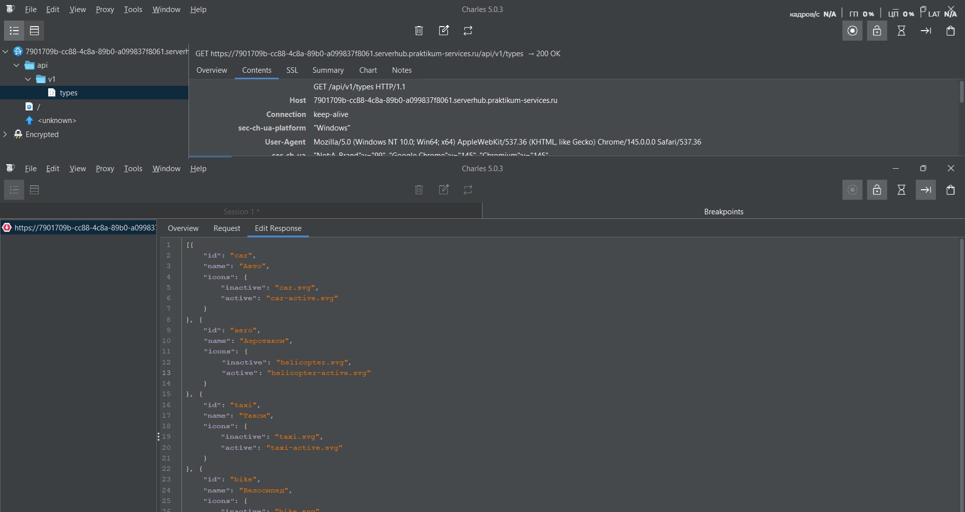This screenshot has height=512, width=965.
Task: Collapse the v1 folder node
Action: tap(28, 79)
